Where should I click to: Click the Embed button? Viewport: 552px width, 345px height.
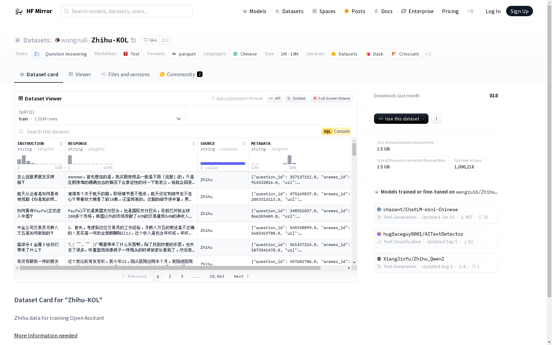pyautogui.click(x=296, y=98)
